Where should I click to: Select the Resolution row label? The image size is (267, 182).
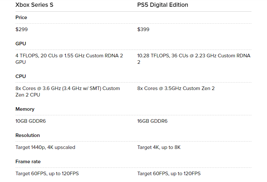[x=28, y=135]
